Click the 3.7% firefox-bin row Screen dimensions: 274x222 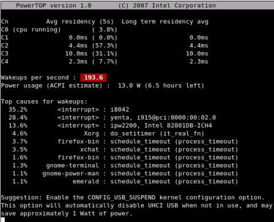(125, 142)
